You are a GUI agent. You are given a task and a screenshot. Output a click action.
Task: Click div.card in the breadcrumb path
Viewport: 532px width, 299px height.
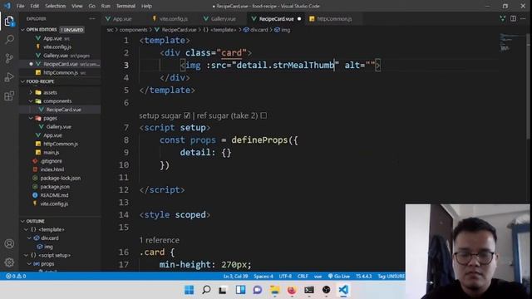259,30
